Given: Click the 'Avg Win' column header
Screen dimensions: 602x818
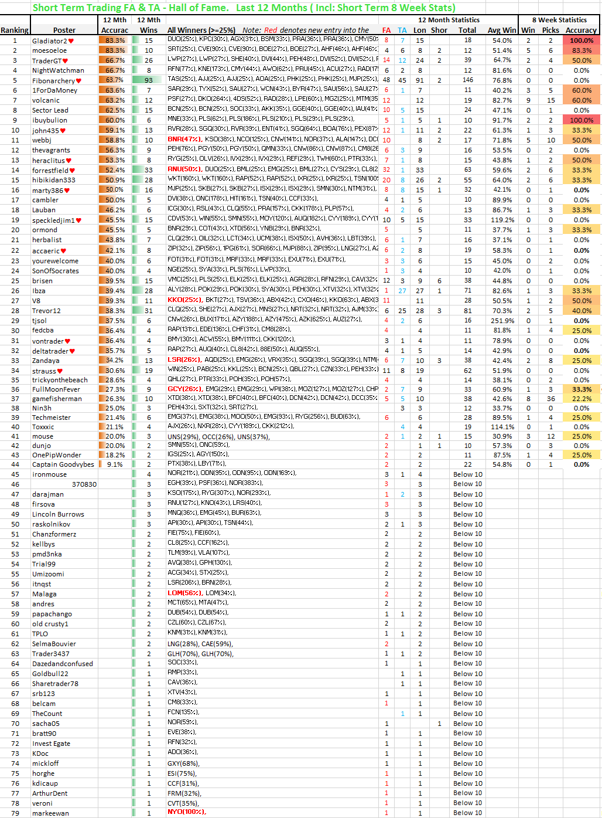Looking at the screenshot, I should click(502, 30).
